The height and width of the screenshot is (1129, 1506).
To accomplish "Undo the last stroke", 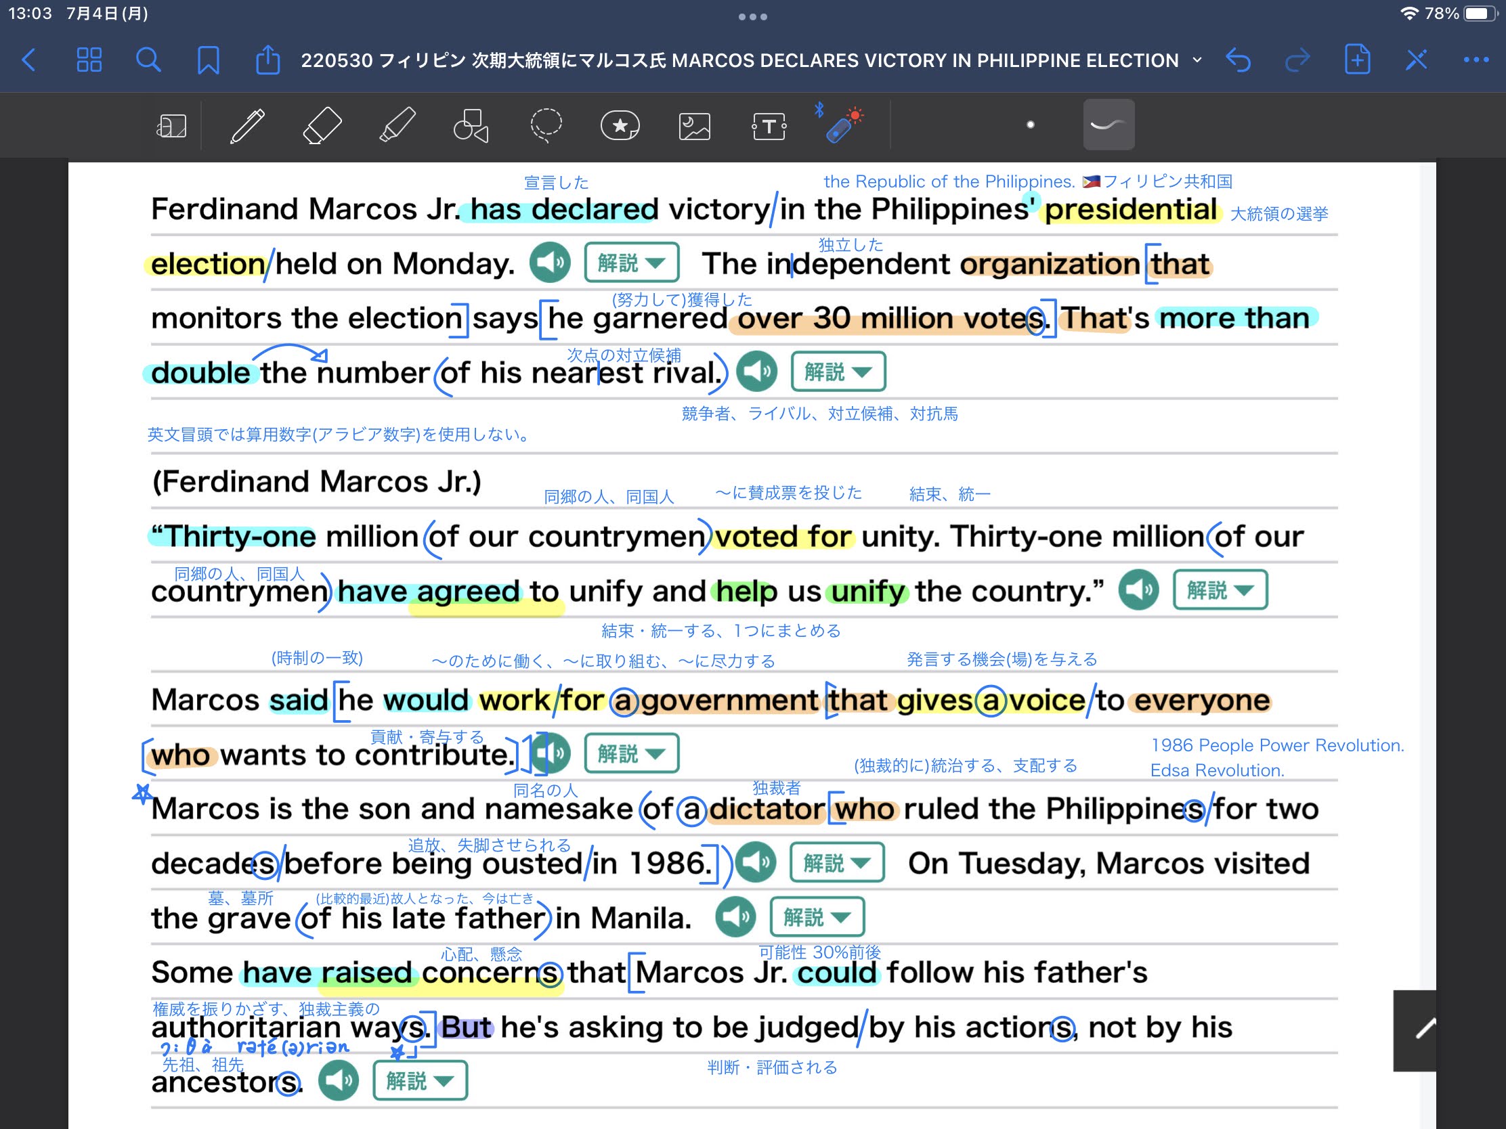I will tap(1239, 60).
